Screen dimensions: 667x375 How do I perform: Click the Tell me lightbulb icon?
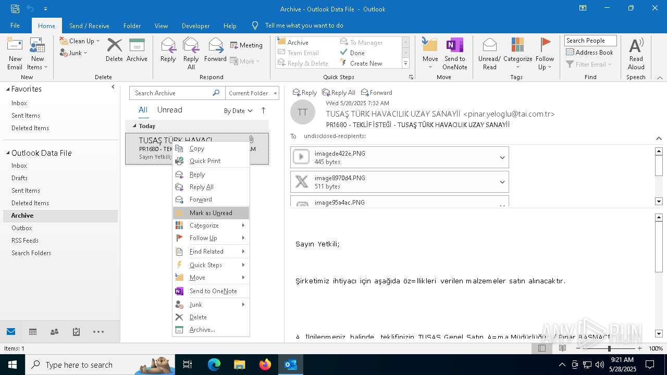coord(255,26)
